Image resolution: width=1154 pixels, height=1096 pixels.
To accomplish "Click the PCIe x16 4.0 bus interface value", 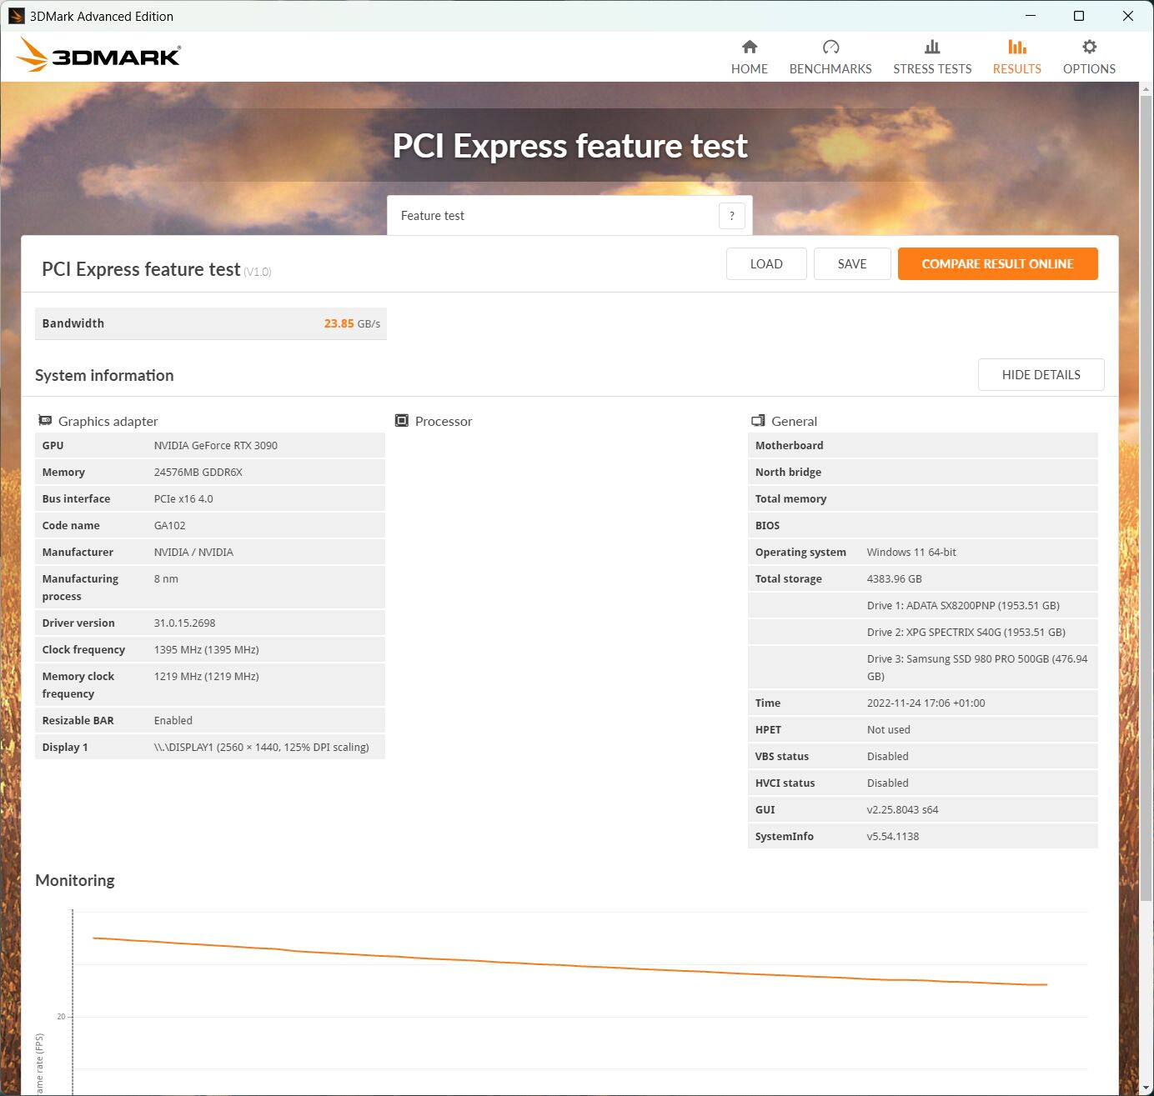I will (183, 499).
